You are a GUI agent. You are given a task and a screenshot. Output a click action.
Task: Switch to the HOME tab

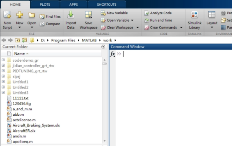coord(15,4)
